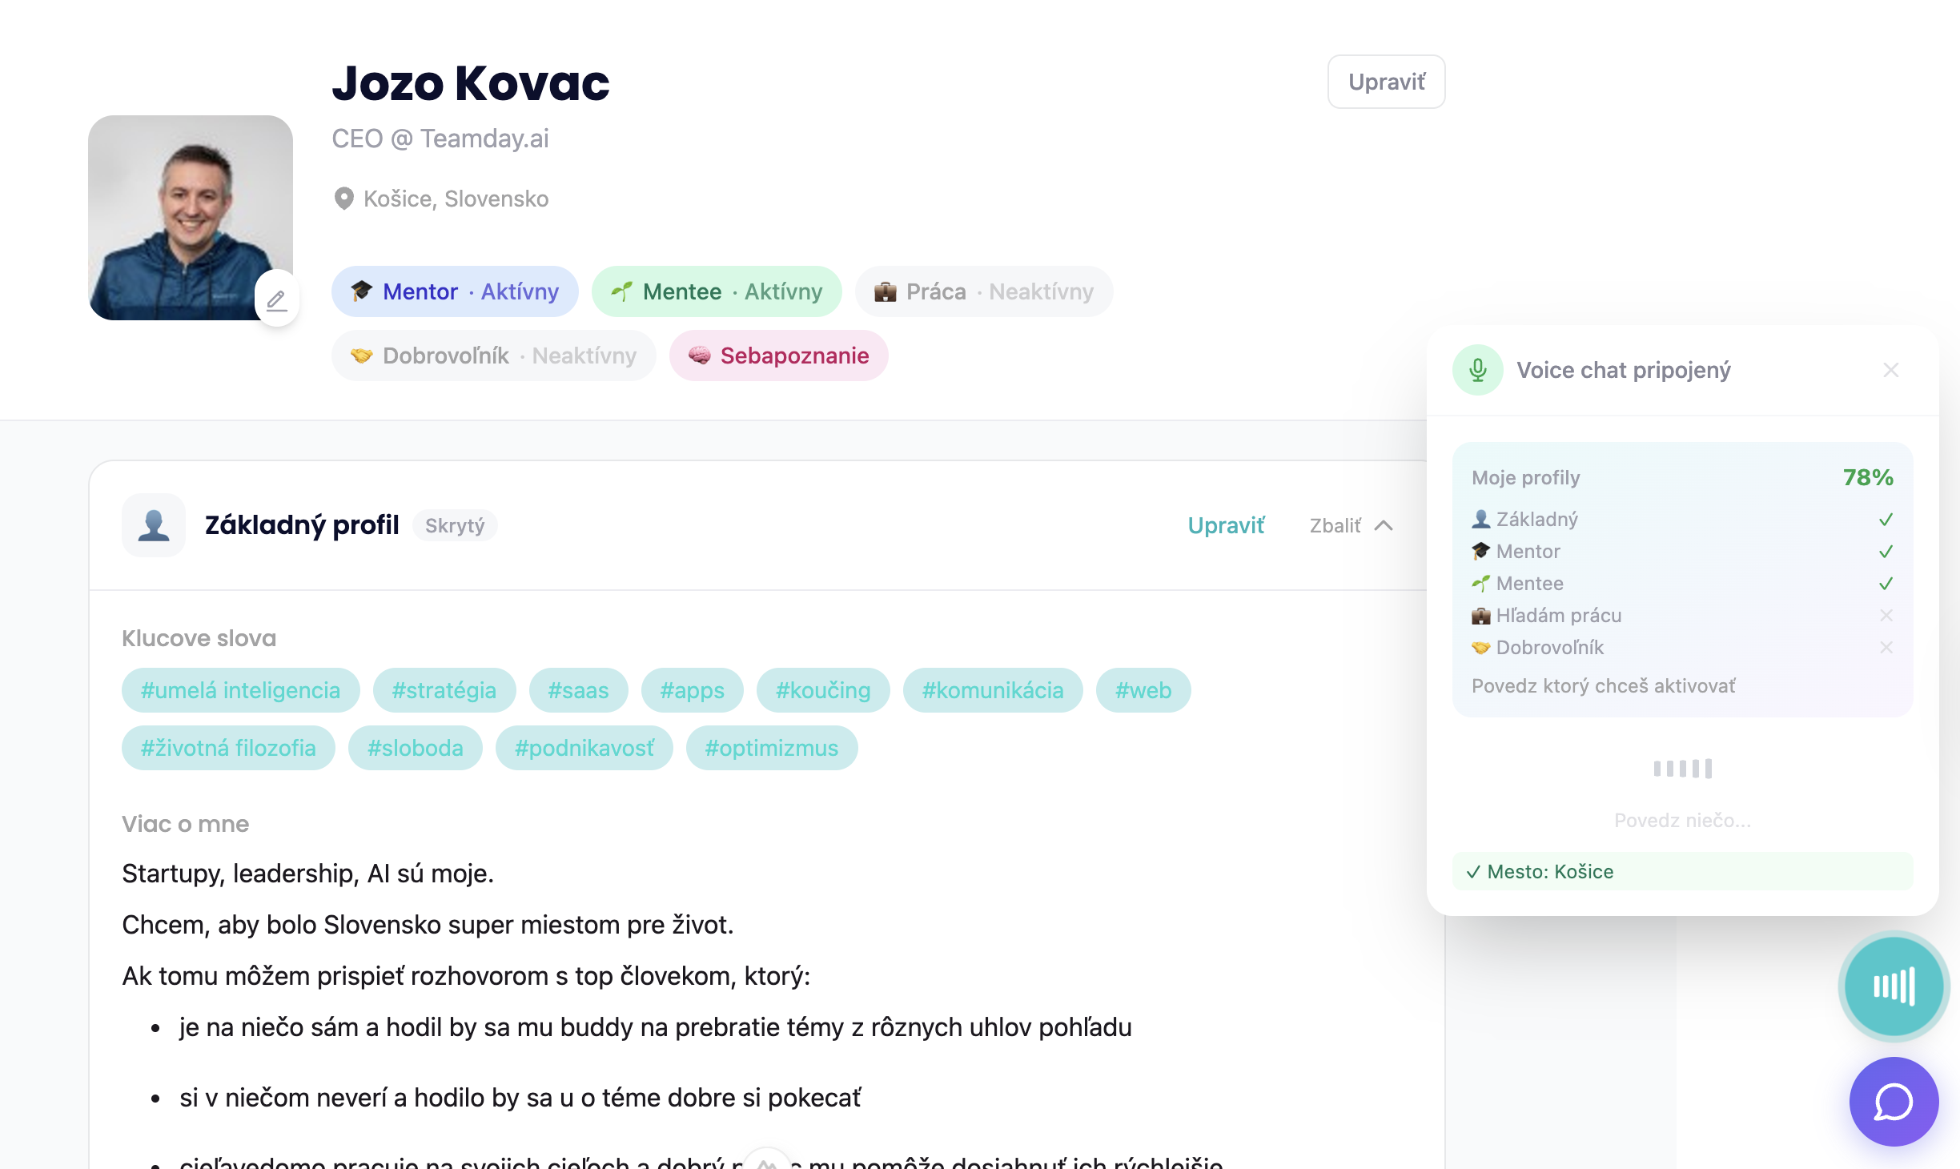
Task: Open the purple chat bubble button
Action: pos(1894,1102)
